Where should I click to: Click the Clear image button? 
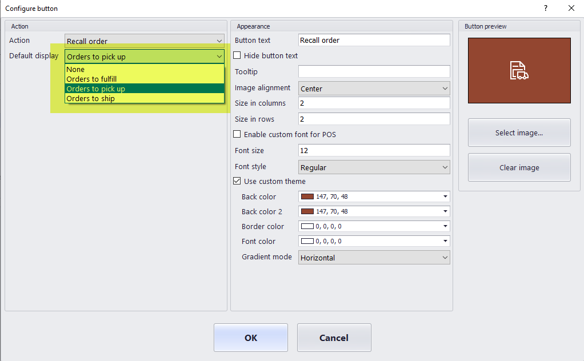point(519,167)
